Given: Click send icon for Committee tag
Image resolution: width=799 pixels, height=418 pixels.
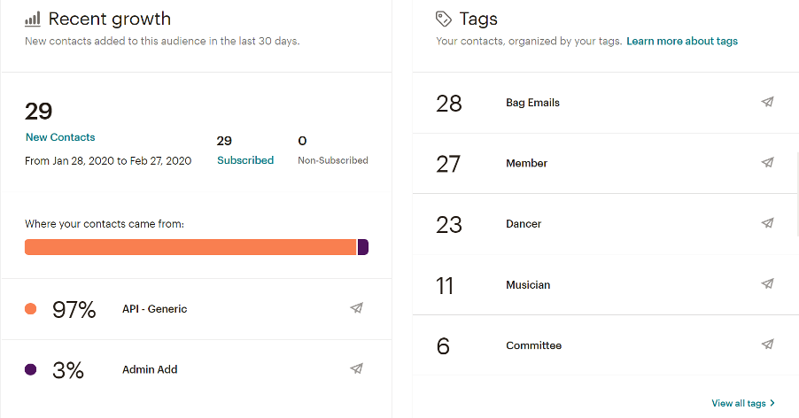Looking at the screenshot, I should pyautogui.click(x=767, y=344).
